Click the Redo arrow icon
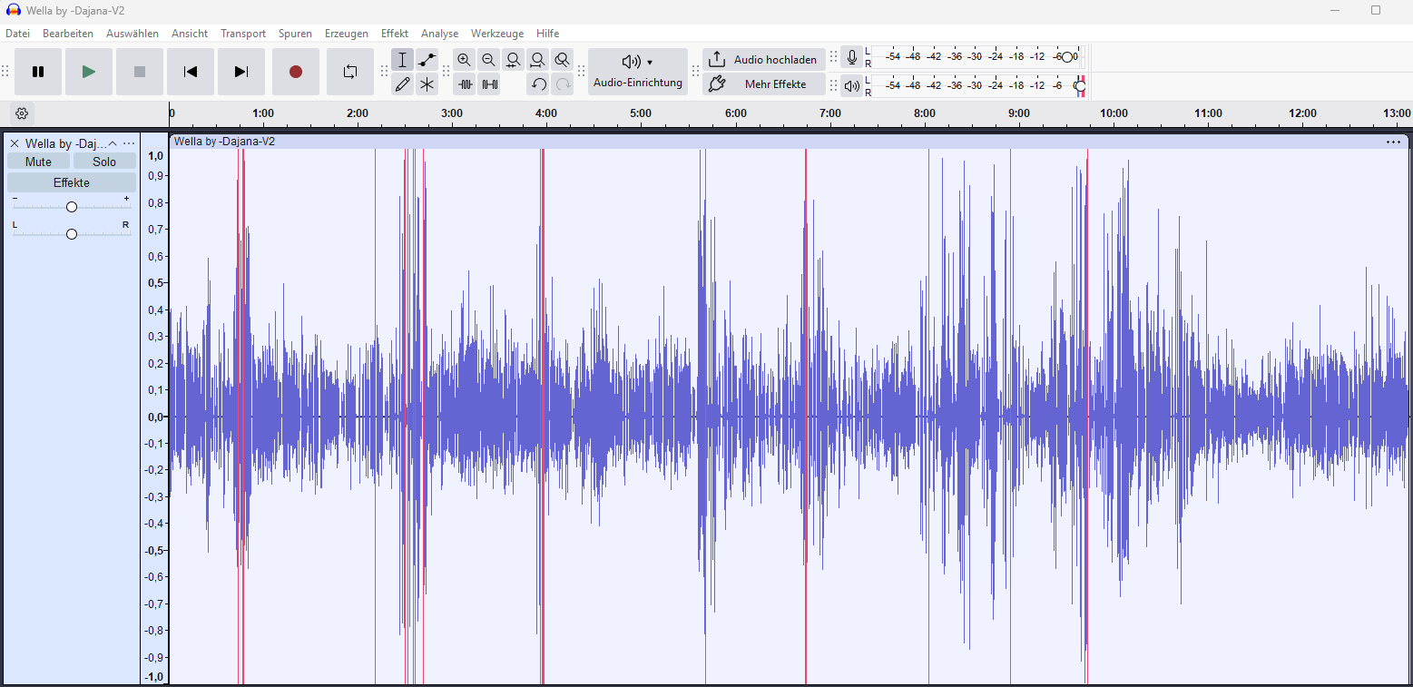1413x687 pixels. pyautogui.click(x=563, y=84)
